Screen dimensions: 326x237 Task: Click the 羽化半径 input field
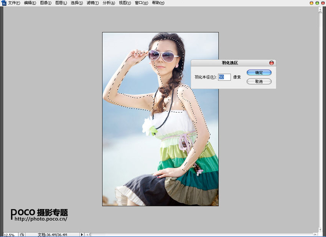point(224,77)
